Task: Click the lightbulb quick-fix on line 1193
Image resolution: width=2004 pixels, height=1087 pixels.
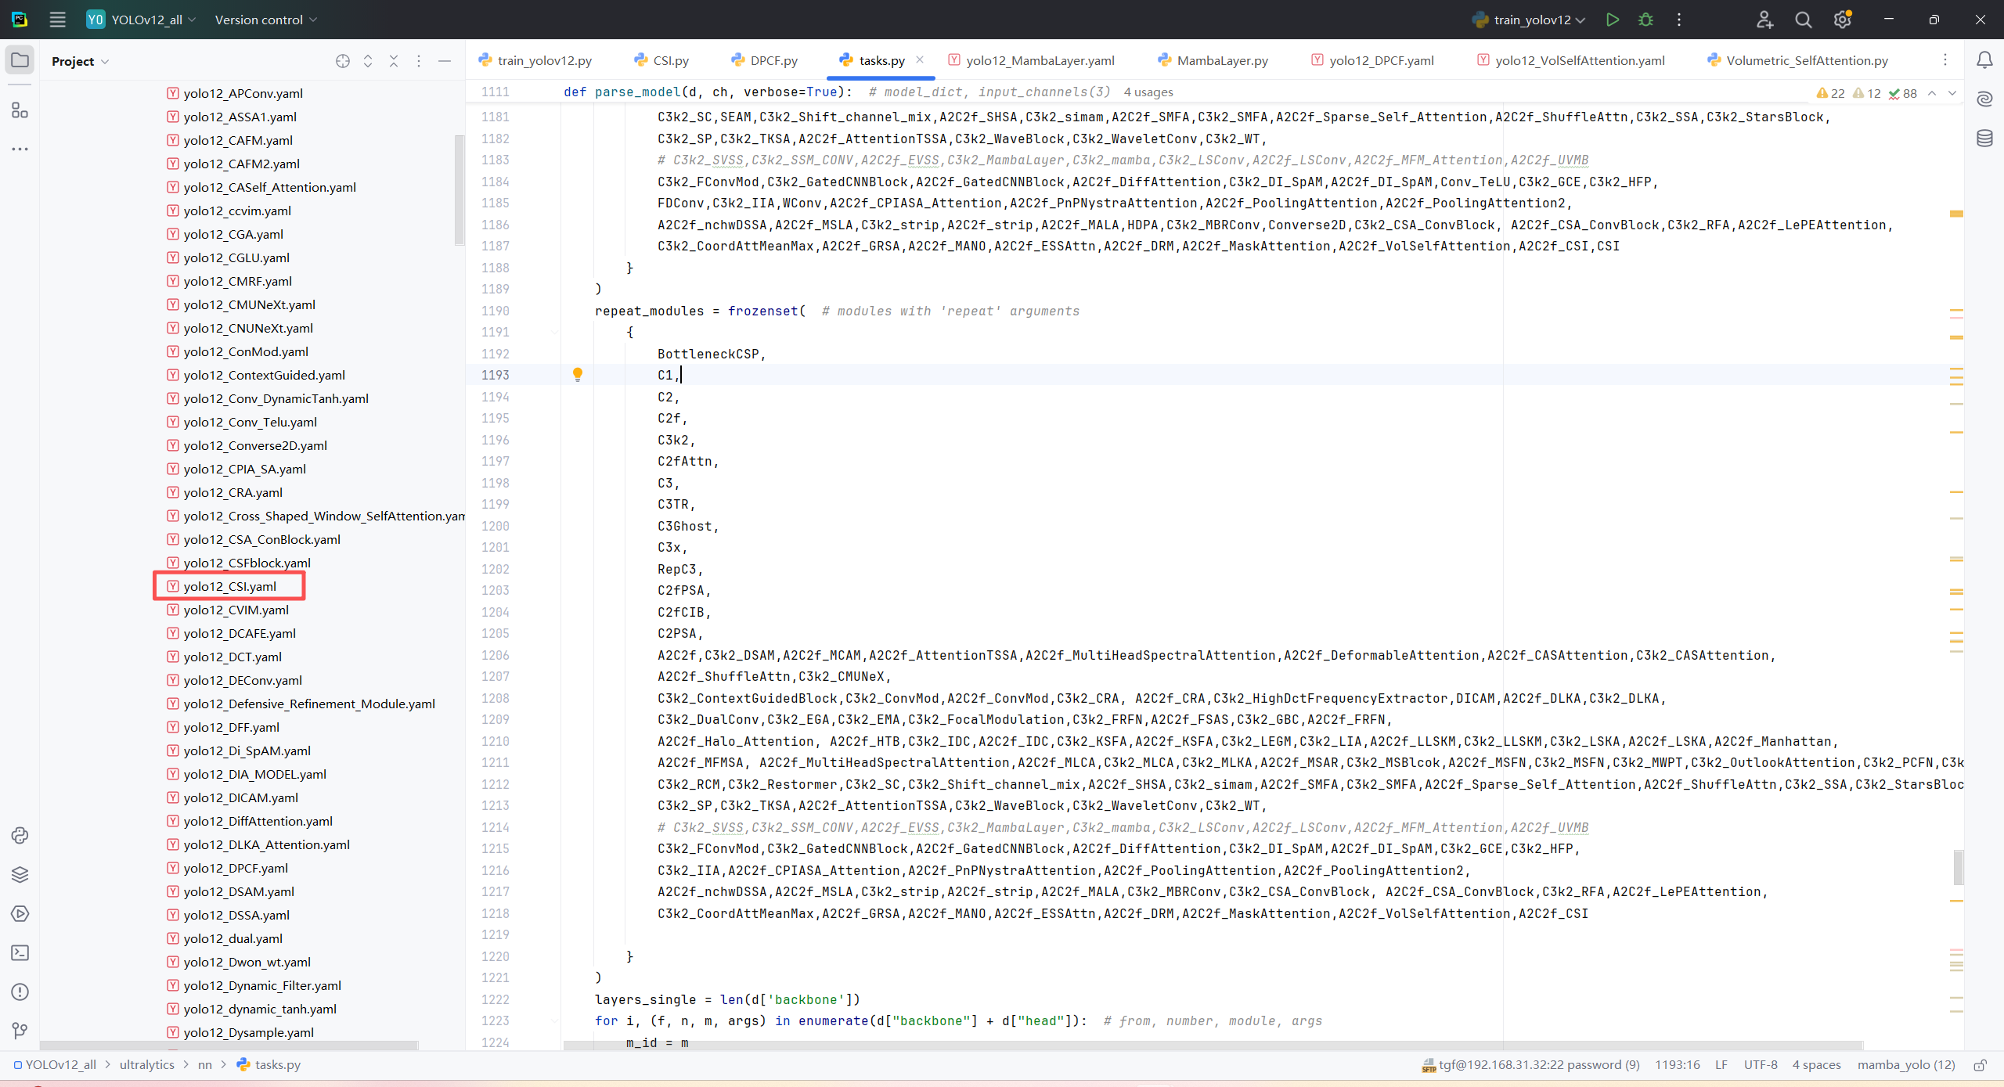Action: pyautogui.click(x=578, y=374)
